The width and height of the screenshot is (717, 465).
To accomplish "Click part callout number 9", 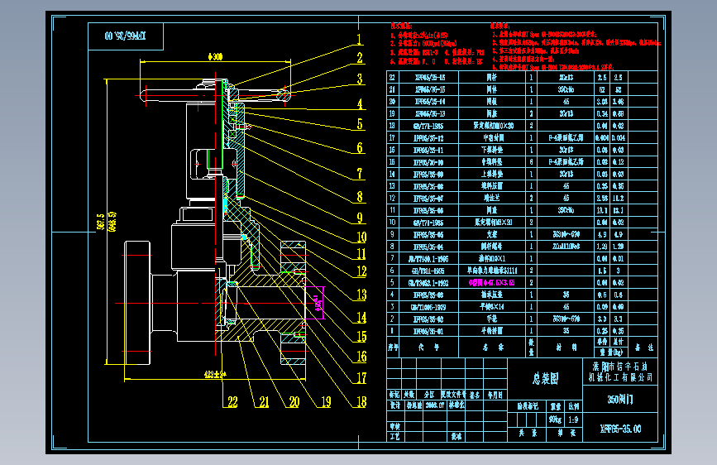I will coord(360,218).
